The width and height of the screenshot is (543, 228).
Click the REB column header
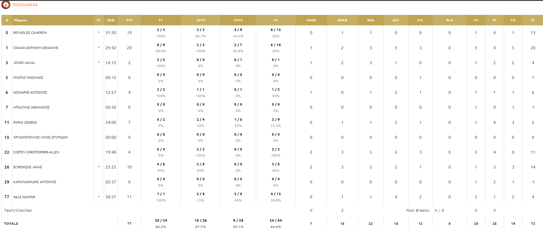370,20
